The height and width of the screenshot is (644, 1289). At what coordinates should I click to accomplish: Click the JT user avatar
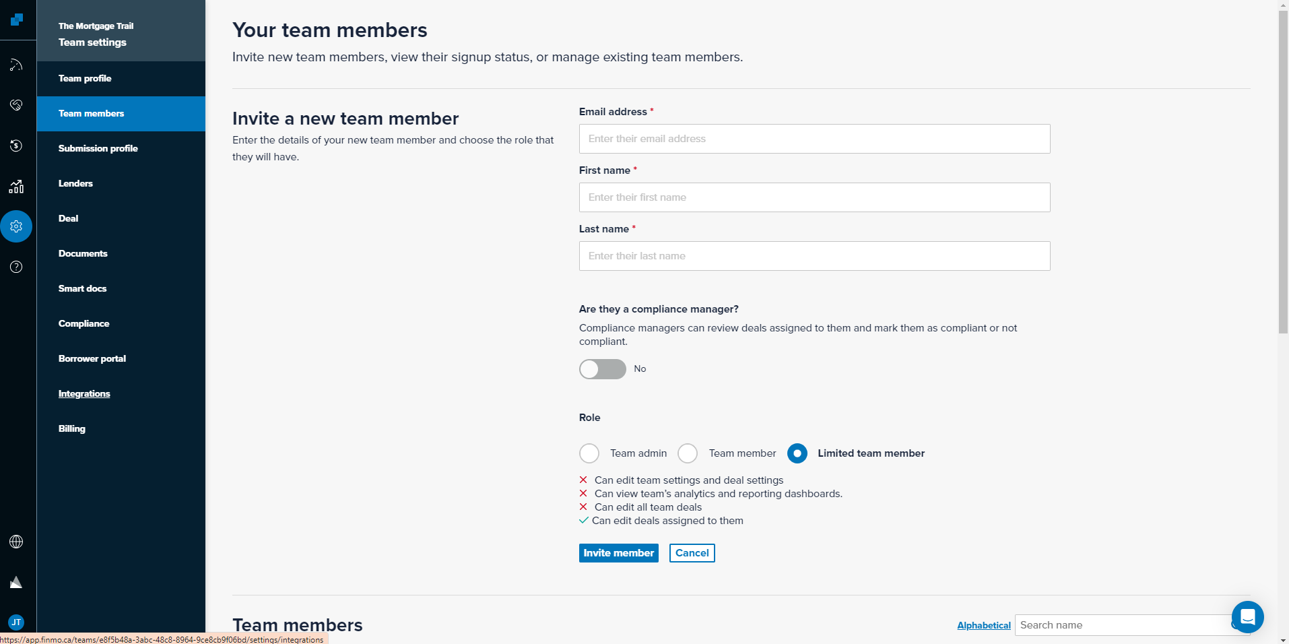point(16,622)
